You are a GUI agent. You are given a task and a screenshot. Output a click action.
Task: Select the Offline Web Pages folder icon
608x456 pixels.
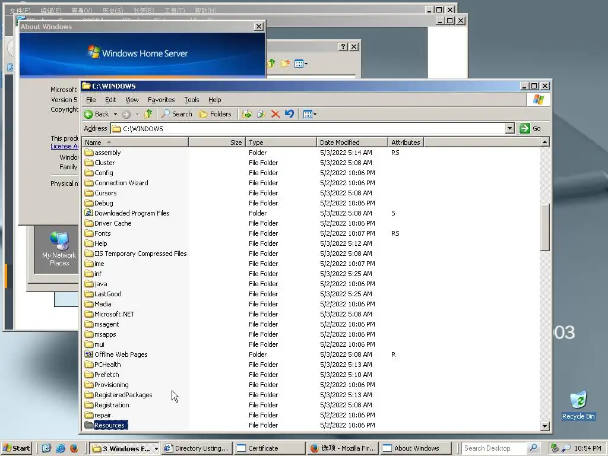click(x=89, y=354)
